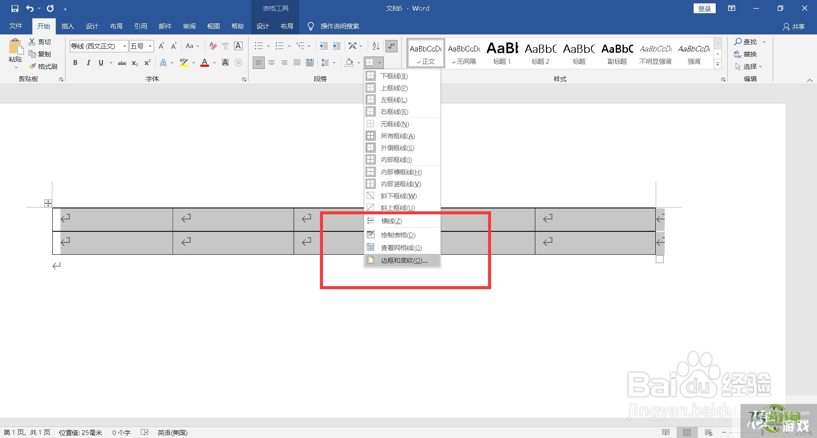Screen dimensions: 817x438
Task: Click the increase indent icon
Action: pyautogui.click(x=337, y=46)
